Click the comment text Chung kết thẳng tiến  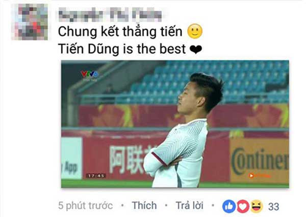pyautogui.click(x=120, y=32)
